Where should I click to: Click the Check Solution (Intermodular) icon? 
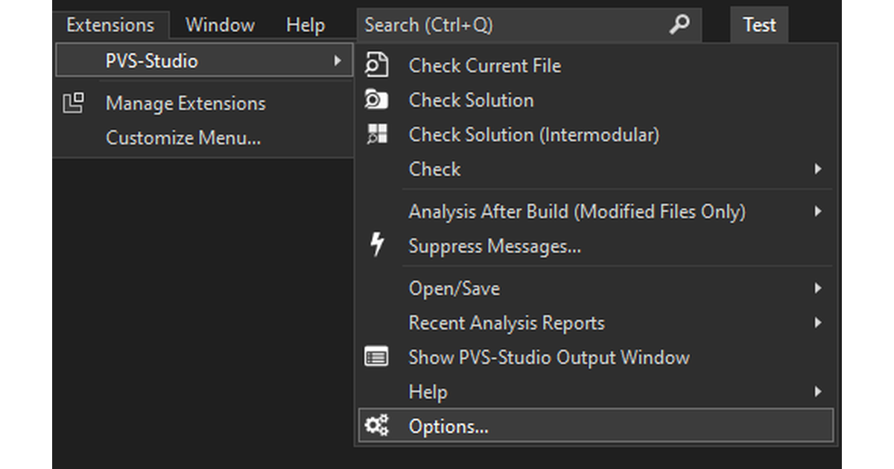click(378, 135)
